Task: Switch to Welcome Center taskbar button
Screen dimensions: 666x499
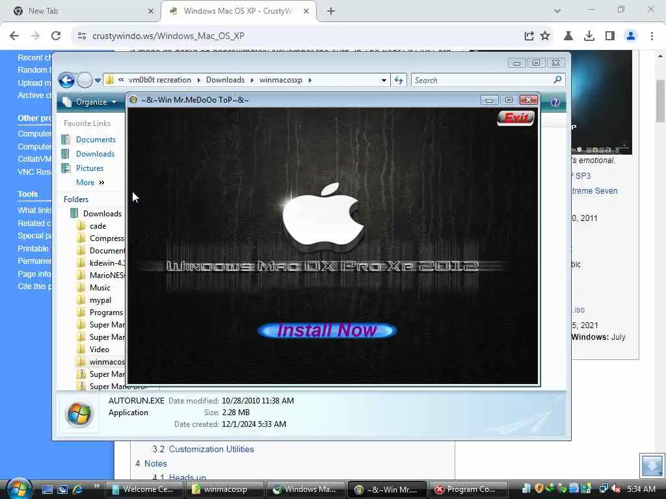Action: tap(144, 490)
